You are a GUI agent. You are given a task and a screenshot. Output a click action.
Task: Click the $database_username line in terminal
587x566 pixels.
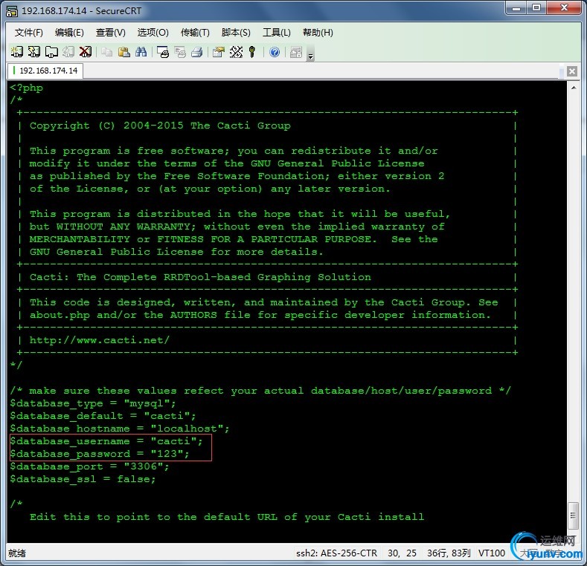pos(106,441)
